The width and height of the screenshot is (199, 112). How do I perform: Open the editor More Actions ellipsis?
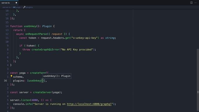click(x=196, y=3)
